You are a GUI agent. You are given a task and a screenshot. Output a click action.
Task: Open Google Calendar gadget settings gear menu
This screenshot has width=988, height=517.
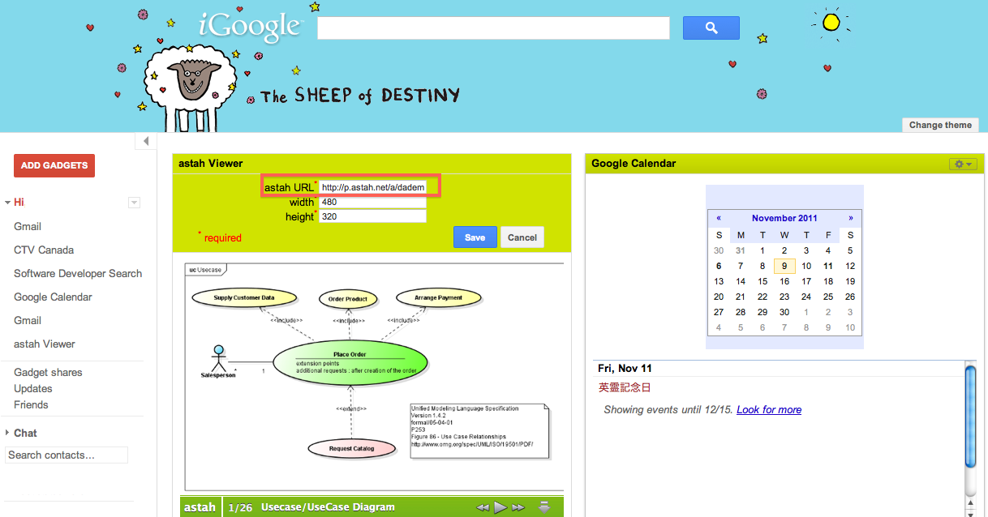point(964,164)
